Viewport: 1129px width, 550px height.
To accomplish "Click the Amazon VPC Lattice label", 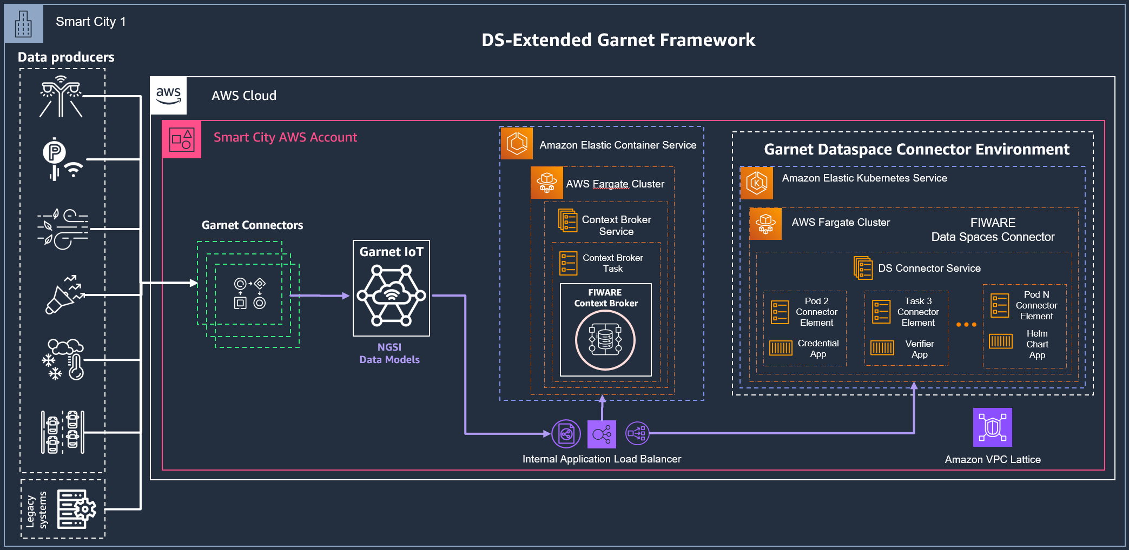I will (993, 459).
